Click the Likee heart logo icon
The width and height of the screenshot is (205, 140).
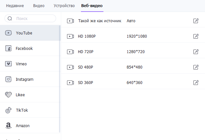coord(8,95)
